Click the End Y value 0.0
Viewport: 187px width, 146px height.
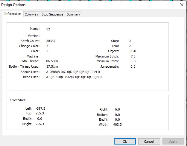pyautogui.click(x=117, y=119)
